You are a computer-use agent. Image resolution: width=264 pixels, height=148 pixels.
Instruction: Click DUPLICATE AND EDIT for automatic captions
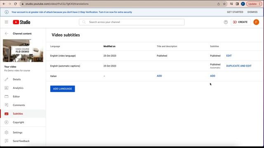(x=239, y=66)
